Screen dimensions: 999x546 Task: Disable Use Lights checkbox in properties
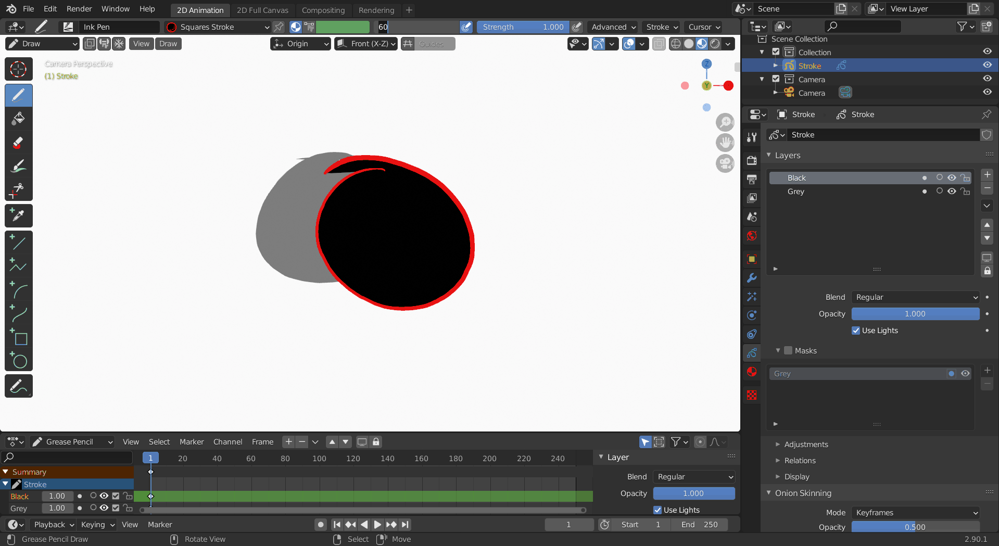(855, 331)
